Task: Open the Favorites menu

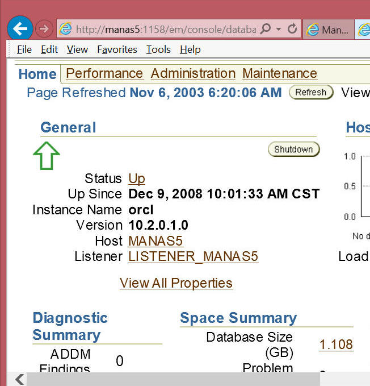Action: point(117,49)
